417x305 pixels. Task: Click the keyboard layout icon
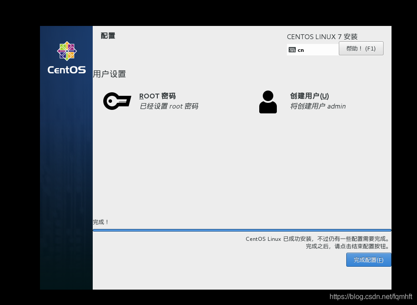(x=292, y=50)
